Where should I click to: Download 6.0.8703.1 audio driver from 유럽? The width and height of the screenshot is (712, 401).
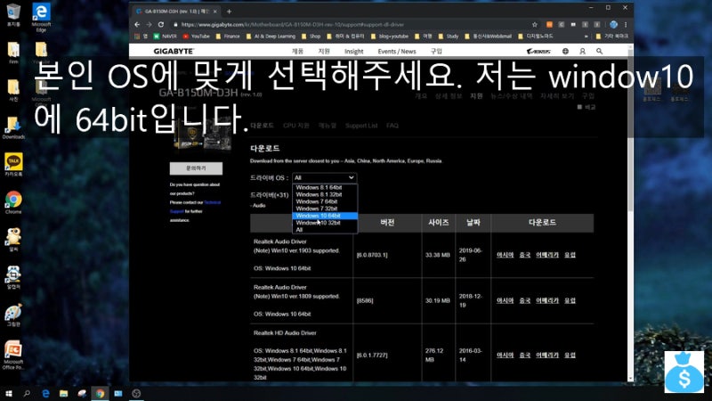(x=570, y=255)
